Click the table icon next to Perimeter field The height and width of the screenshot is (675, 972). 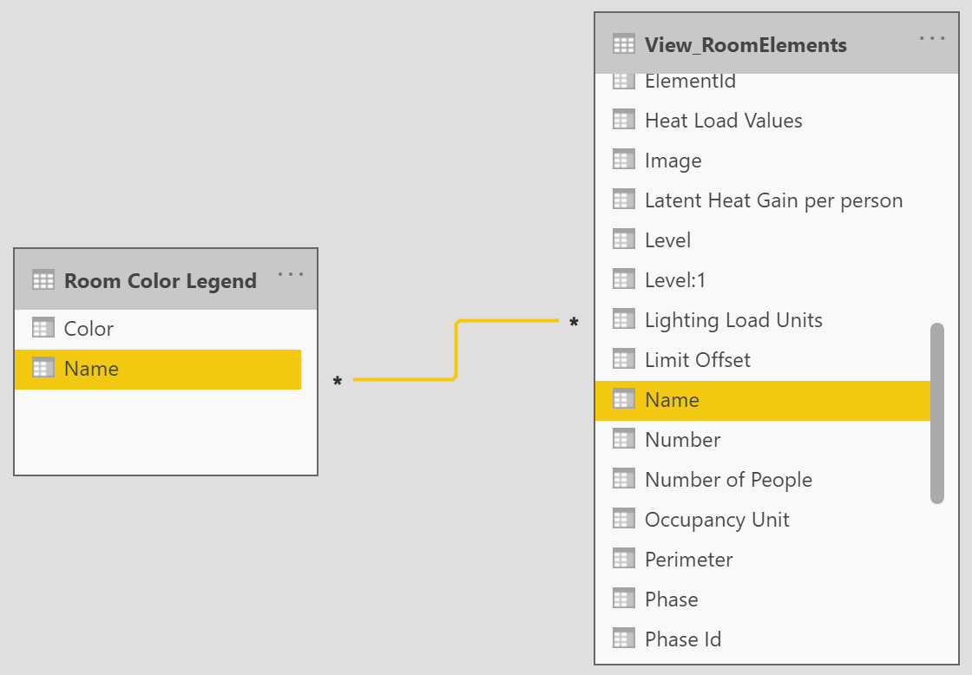tap(624, 558)
